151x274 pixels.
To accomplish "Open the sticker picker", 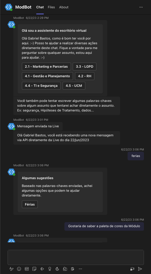I will tap(34, 269).
